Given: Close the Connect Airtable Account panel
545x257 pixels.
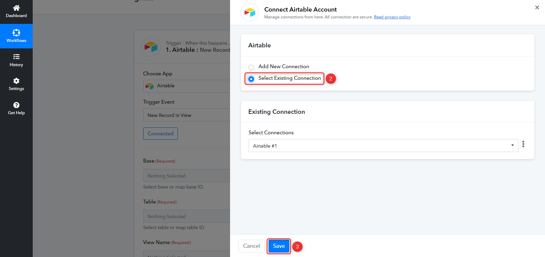Looking at the screenshot, I should point(537,7).
